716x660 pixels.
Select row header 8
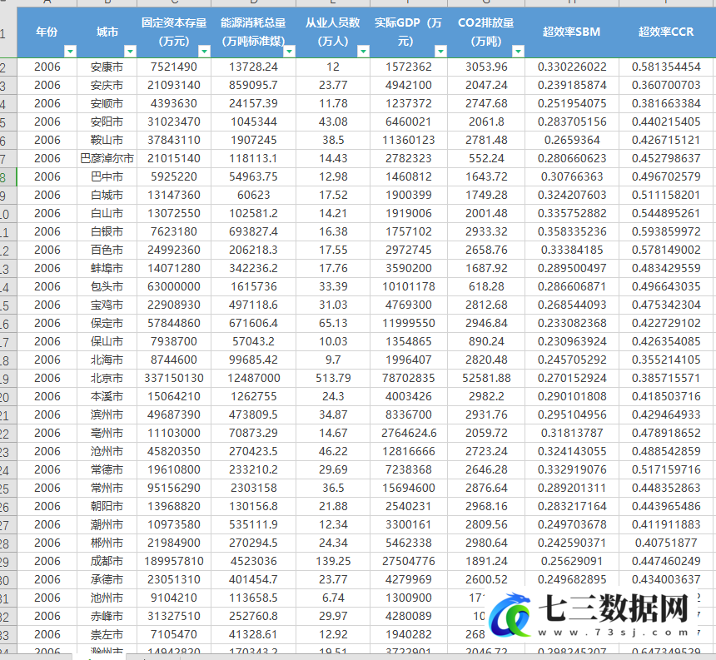point(8,177)
